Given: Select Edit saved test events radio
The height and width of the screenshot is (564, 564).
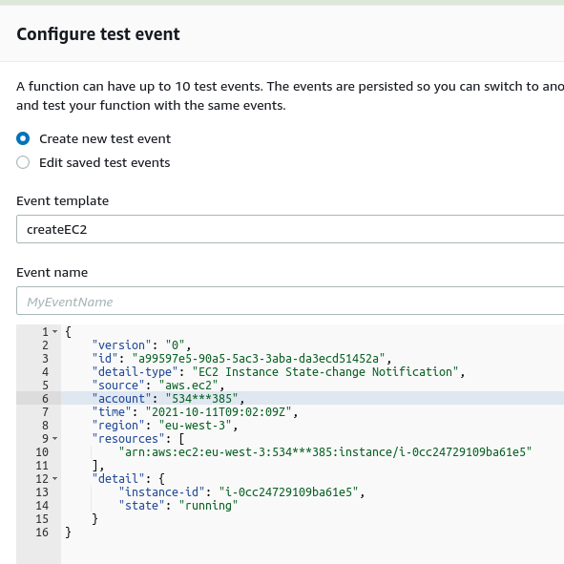Looking at the screenshot, I should click(23, 162).
